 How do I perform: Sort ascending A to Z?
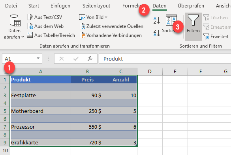pos(157,20)
